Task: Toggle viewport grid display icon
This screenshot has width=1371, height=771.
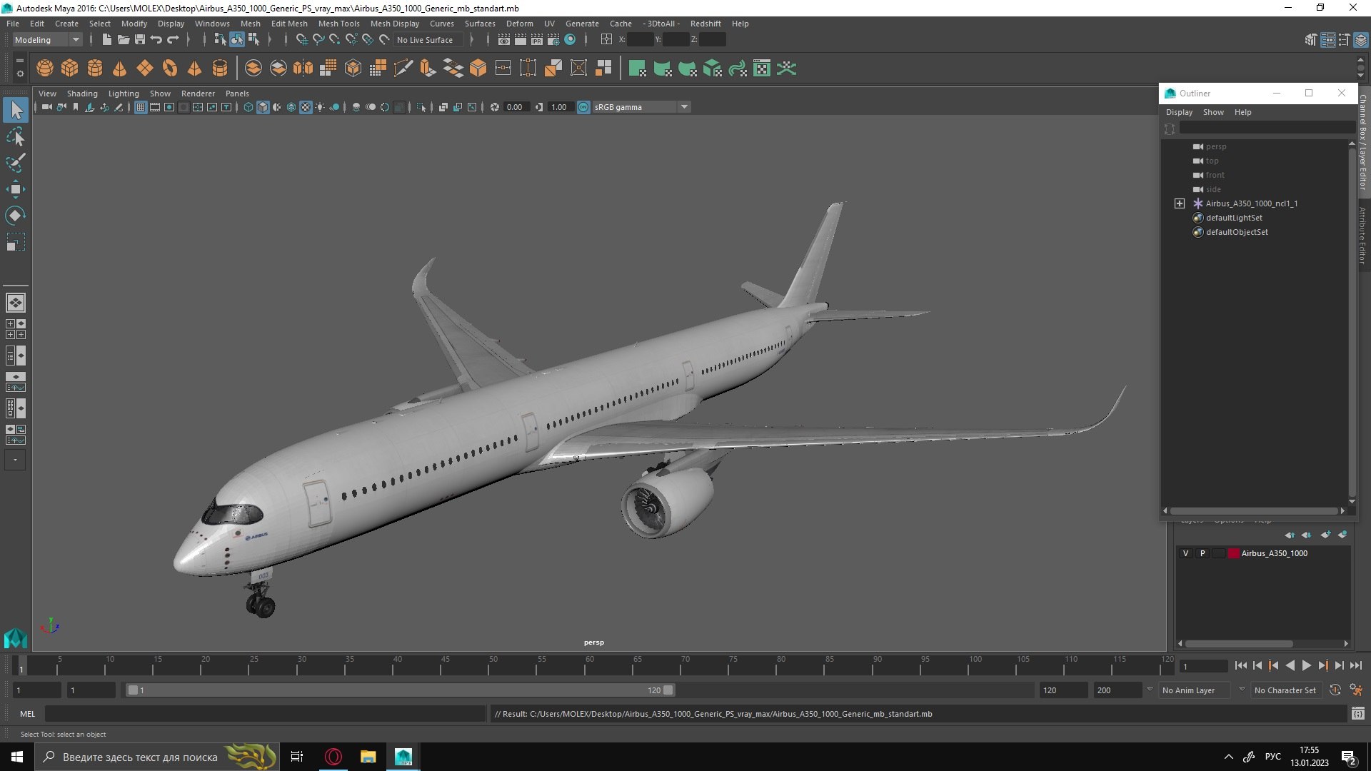Action: [141, 107]
